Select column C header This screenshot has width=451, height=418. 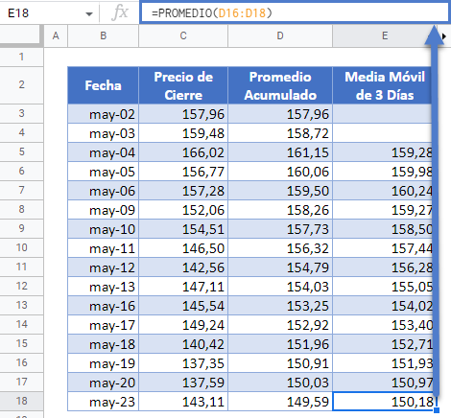183,35
